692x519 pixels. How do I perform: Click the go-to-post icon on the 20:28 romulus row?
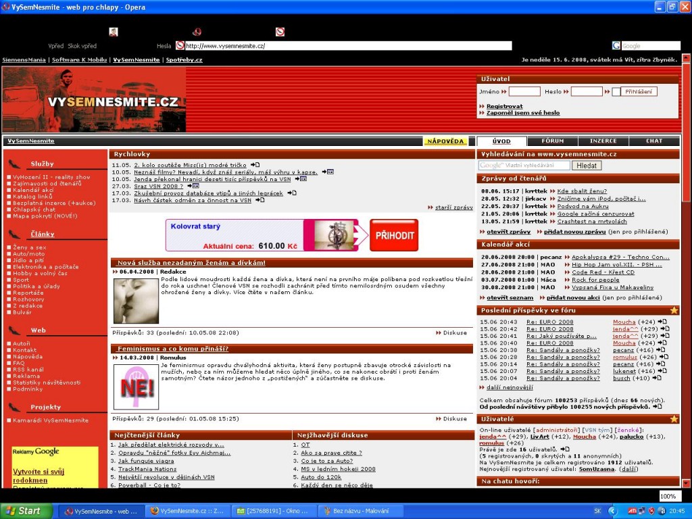[664, 357]
